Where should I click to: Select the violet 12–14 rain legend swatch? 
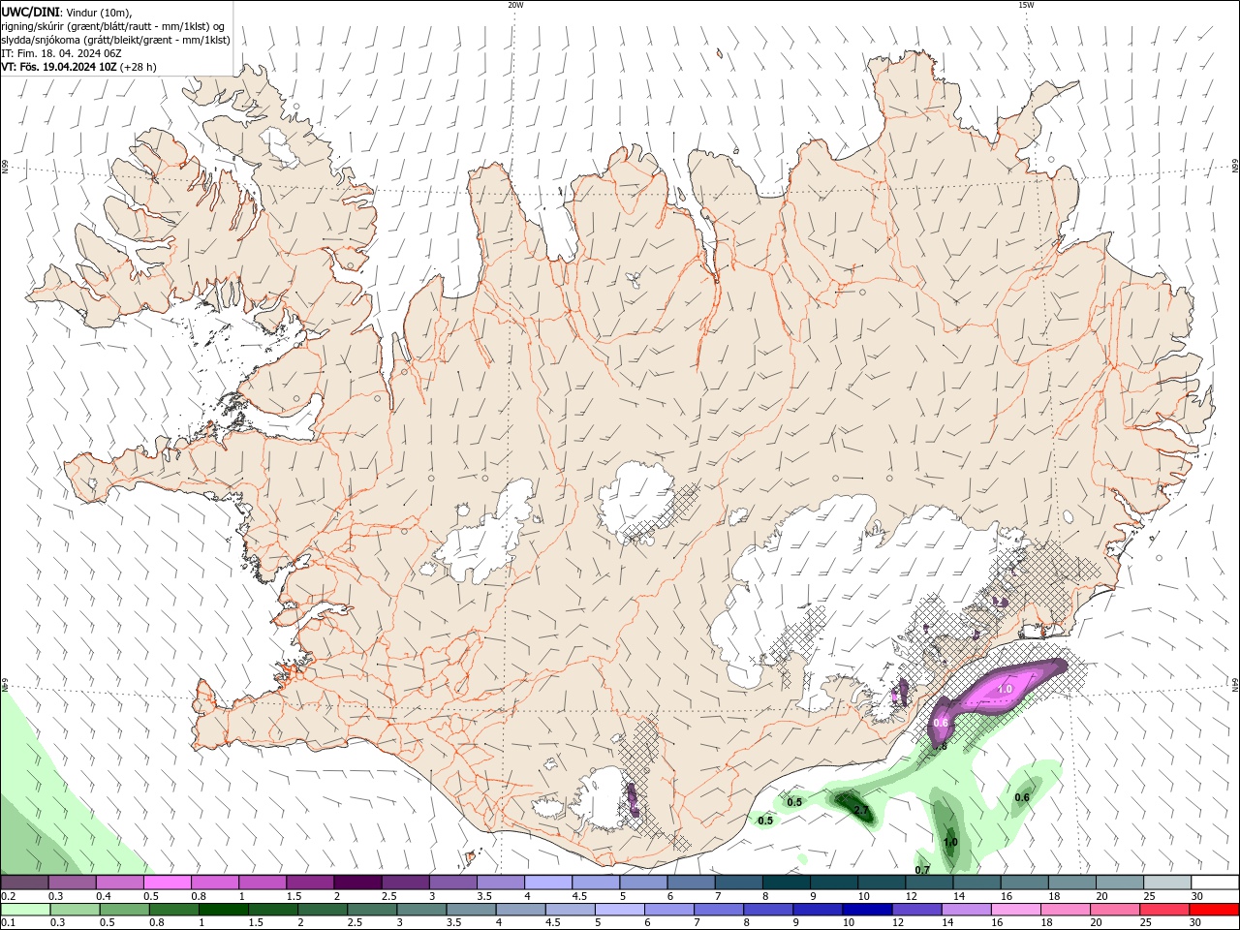coord(916,910)
